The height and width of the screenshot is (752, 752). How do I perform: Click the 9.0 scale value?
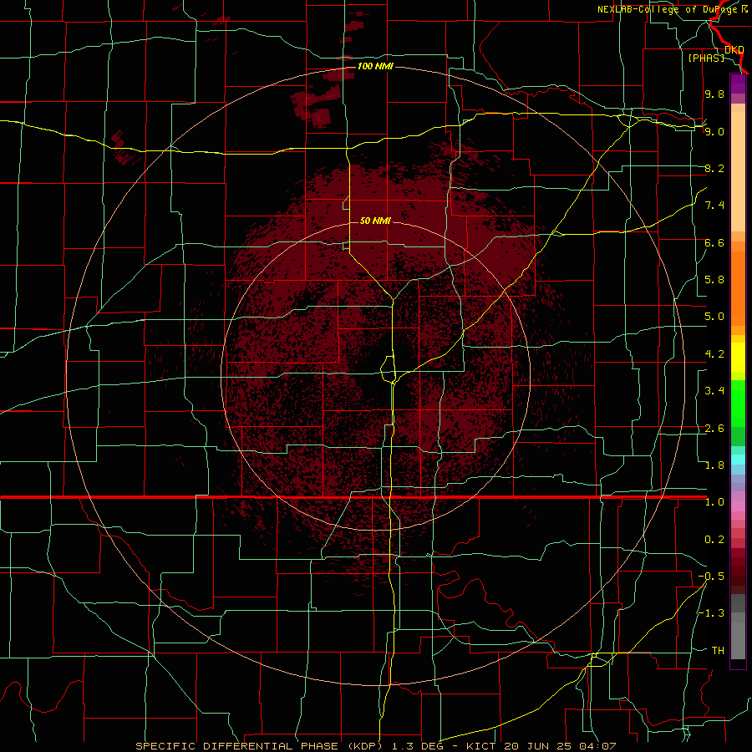[714, 131]
